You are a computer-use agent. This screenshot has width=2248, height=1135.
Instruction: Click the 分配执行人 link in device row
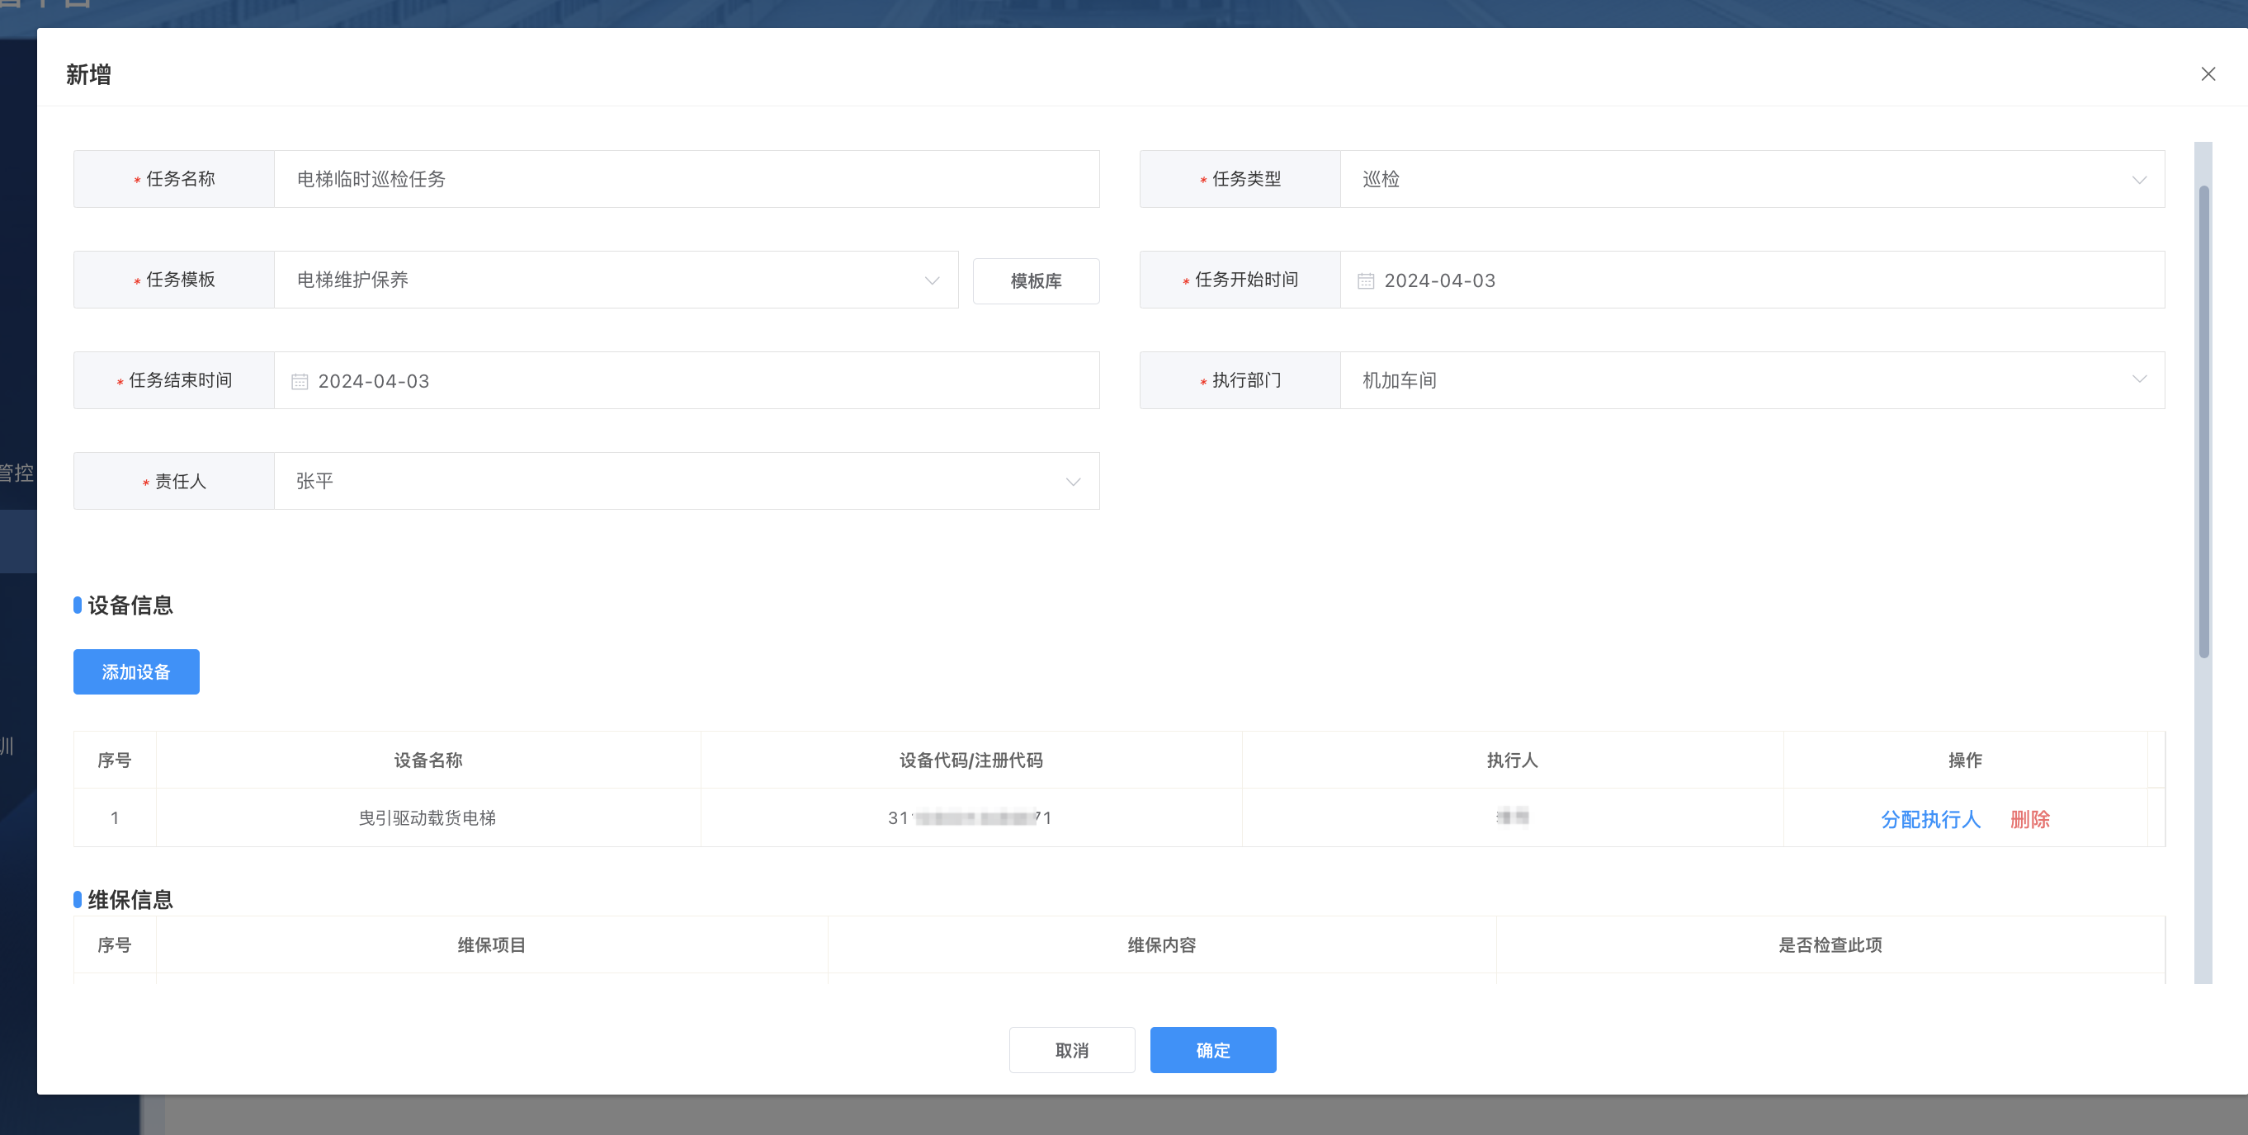point(1930,819)
